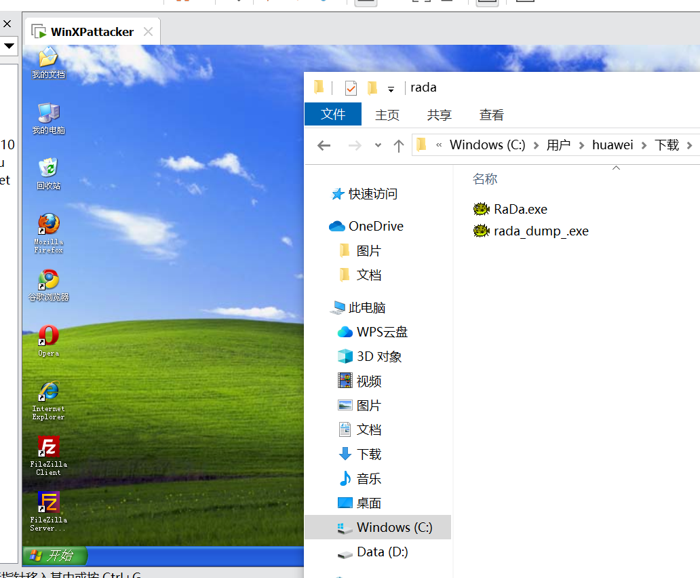This screenshot has height=578, width=700.
Task: Expand chevron after 用户 breadcrumb
Action: pyautogui.click(x=581, y=145)
